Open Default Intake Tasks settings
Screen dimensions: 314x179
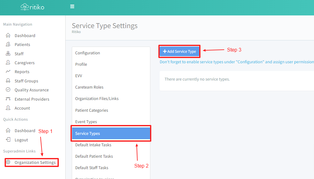93,145
